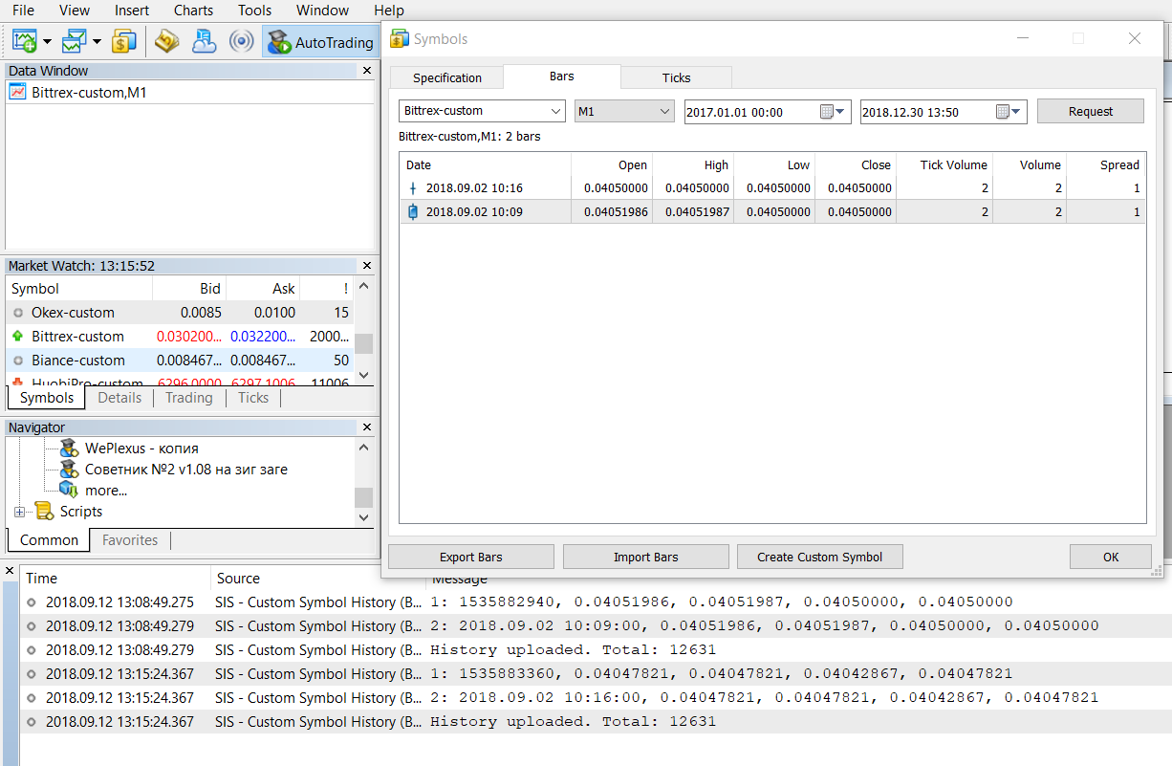Open calendar picker for the 2018.12.30 end date
The width and height of the screenshot is (1172, 766).
pos(1003,112)
